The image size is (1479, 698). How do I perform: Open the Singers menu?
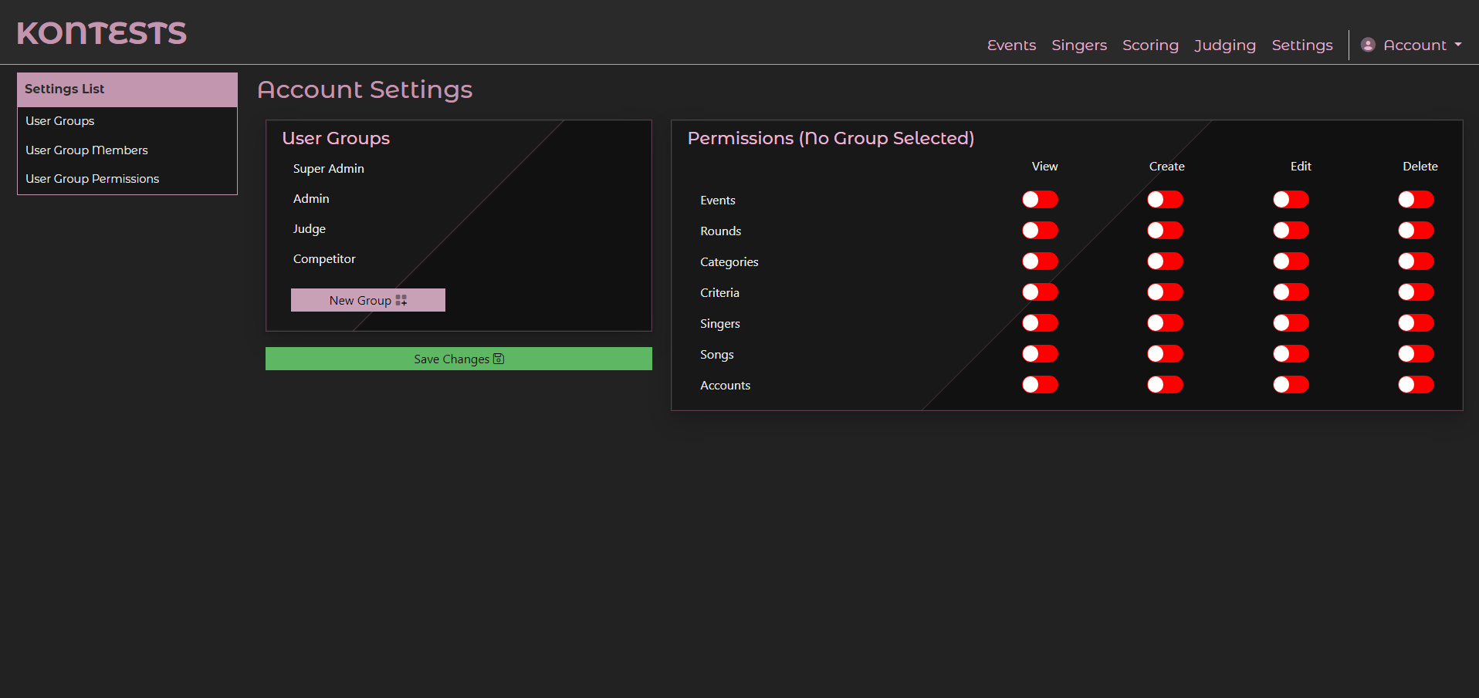1079,45
